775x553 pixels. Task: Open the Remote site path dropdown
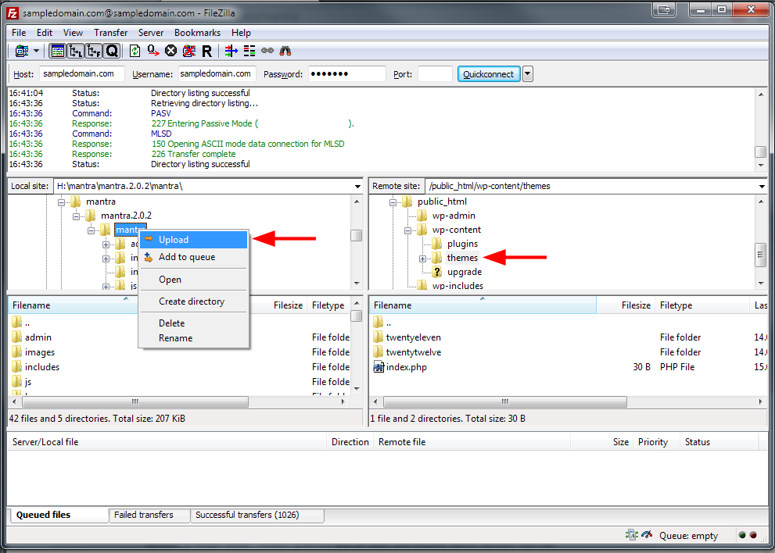point(762,186)
